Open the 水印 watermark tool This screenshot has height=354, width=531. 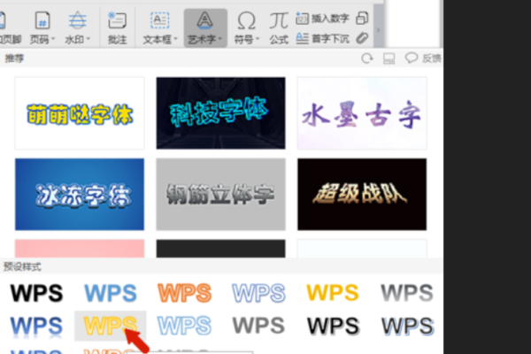pyautogui.click(x=77, y=27)
